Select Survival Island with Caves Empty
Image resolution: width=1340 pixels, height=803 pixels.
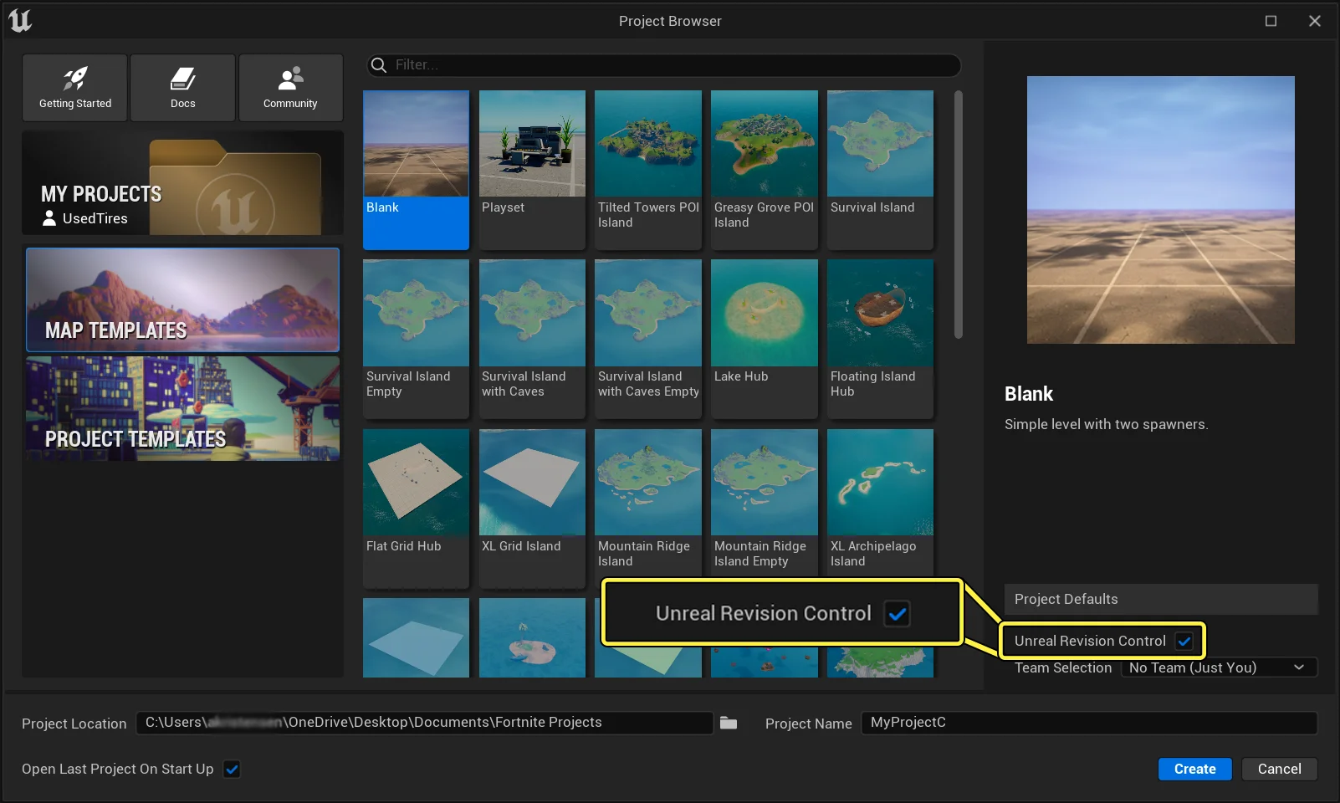[x=648, y=339]
